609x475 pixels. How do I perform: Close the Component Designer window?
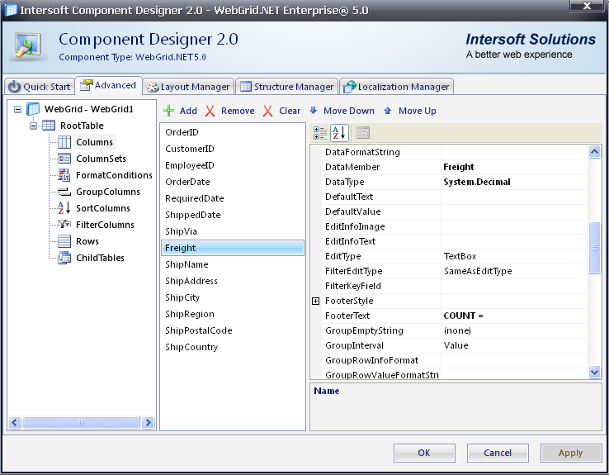pyautogui.click(x=588, y=6)
